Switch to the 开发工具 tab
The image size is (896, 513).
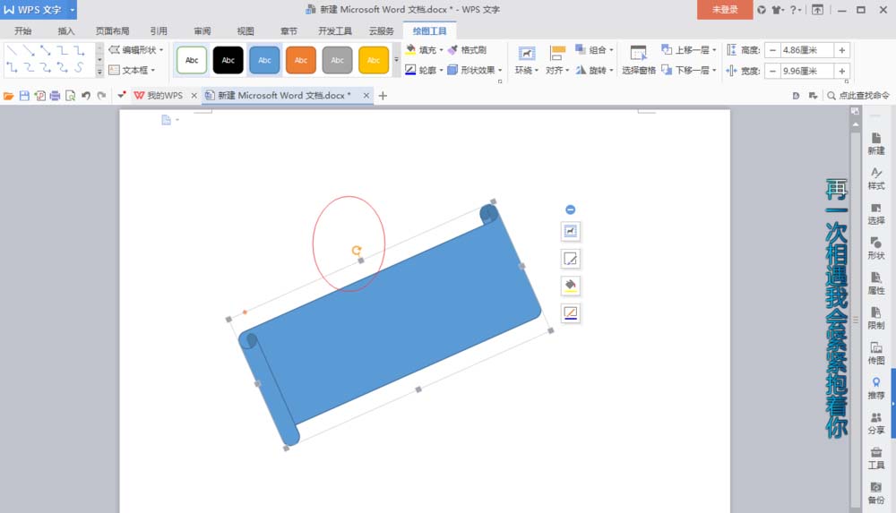[335, 30]
